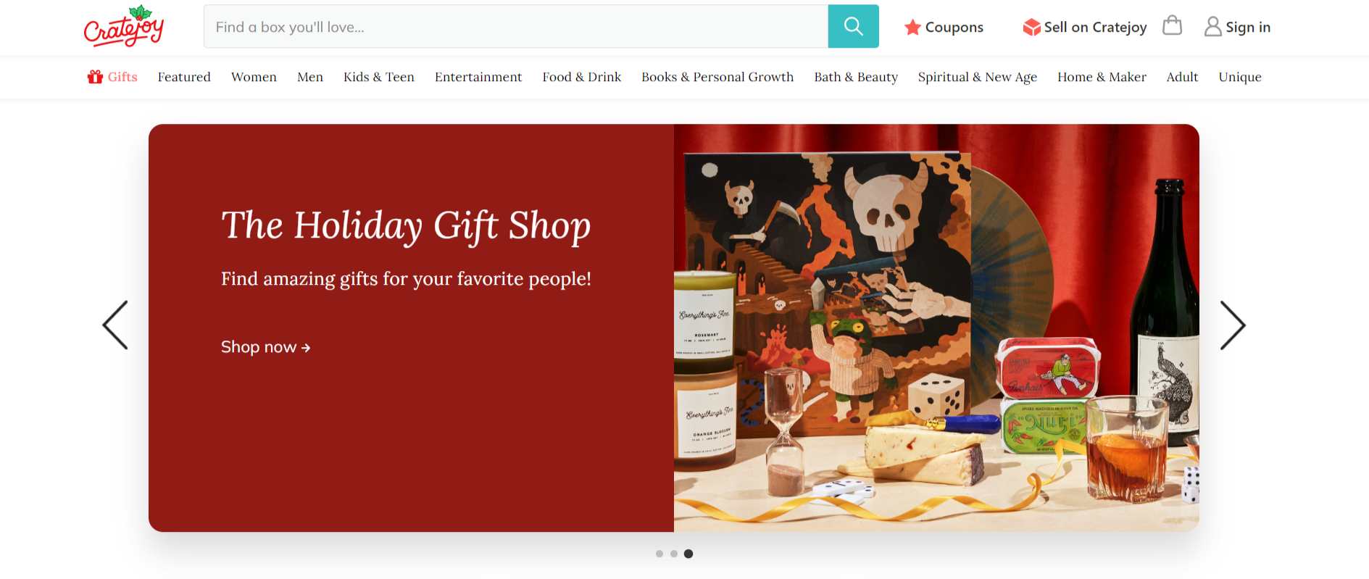Image resolution: width=1369 pixels, height=579 pixels.
Task: Click in the Find a box search field
Action: click(x=516, y=27)
